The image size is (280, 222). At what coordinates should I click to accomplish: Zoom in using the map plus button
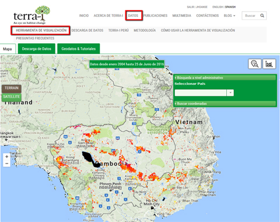tap(7, 157)
